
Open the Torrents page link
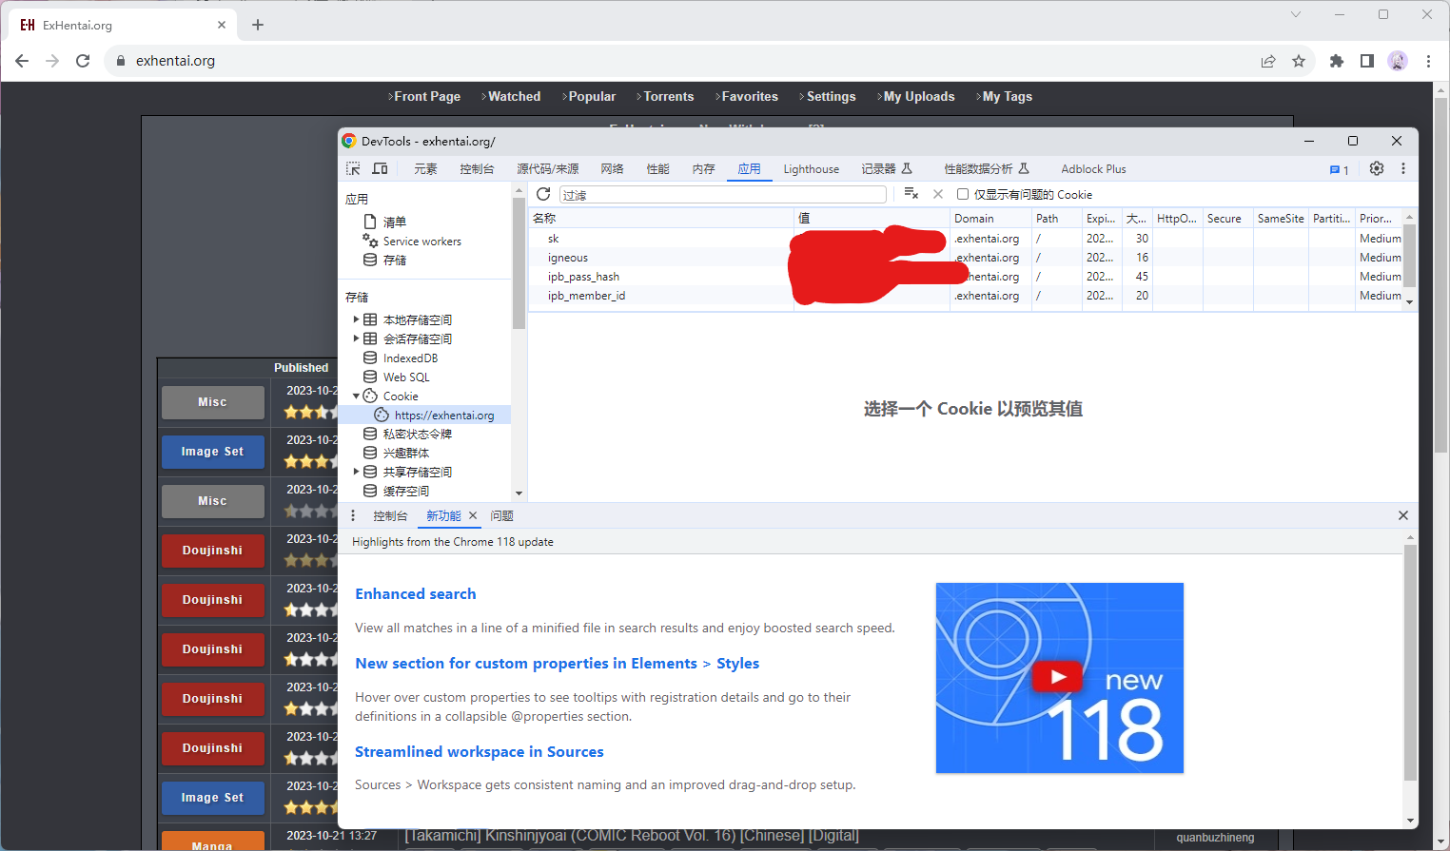tap(667, 96)
